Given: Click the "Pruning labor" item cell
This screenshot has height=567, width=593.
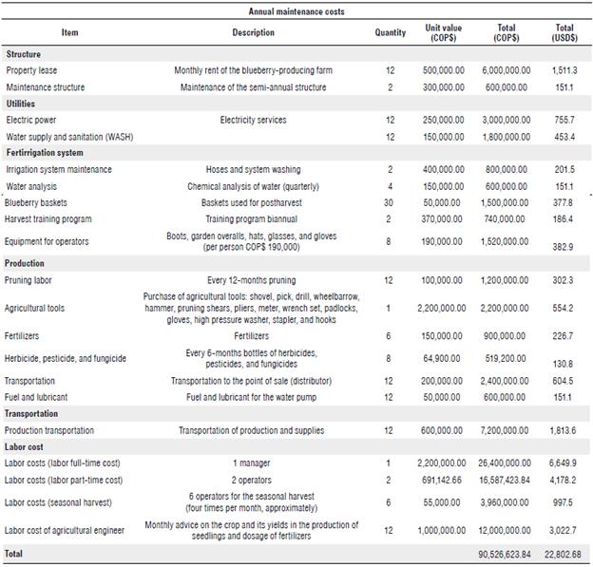Looking at the screenshot, I should pos(31,280).
